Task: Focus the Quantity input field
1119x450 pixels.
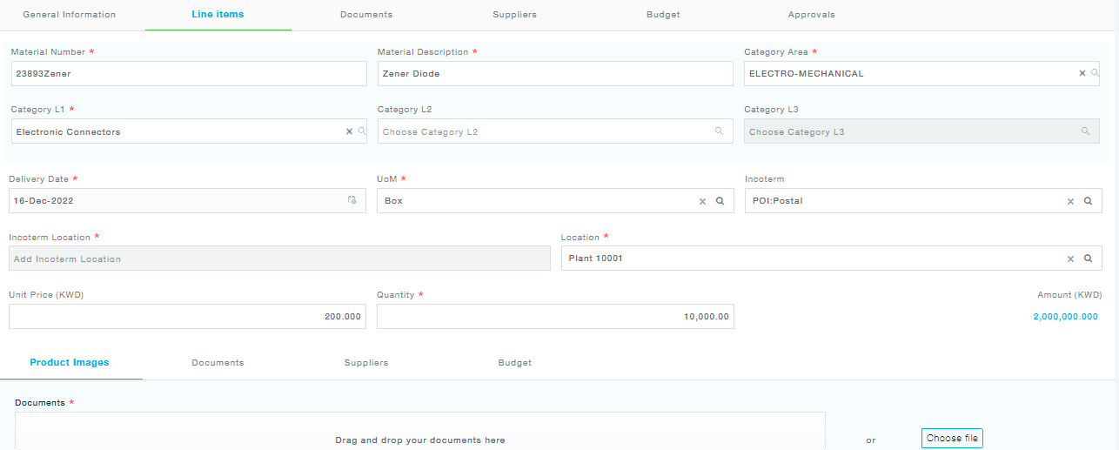Action: click(555, 317)
